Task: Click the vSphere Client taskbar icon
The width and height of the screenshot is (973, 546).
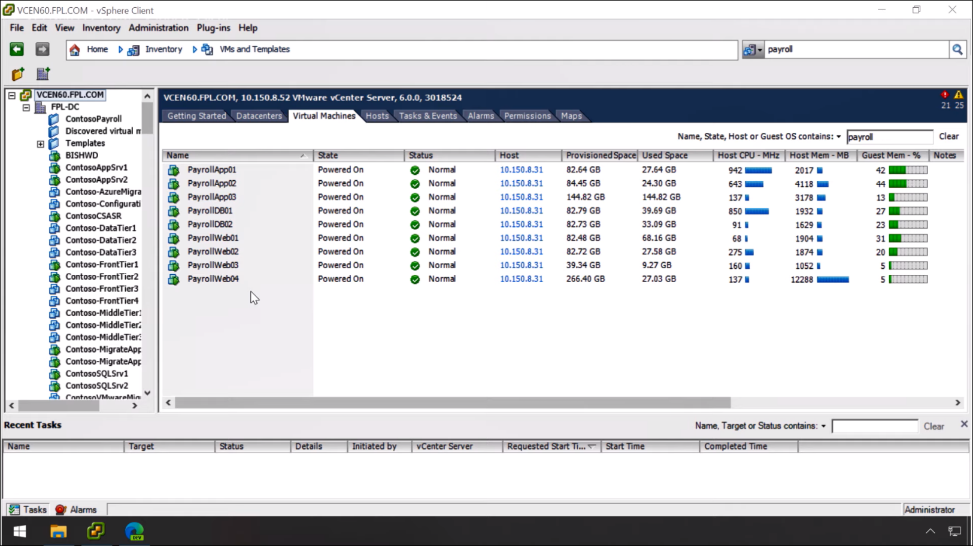Action: (96, 531)
